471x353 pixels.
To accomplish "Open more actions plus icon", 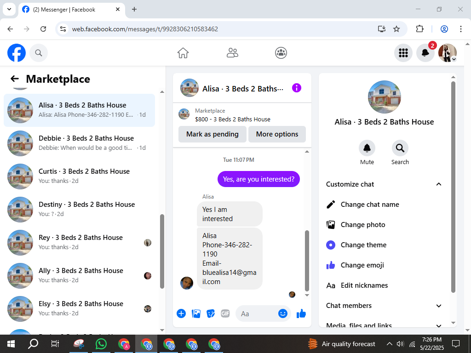I will click(181, 313).
